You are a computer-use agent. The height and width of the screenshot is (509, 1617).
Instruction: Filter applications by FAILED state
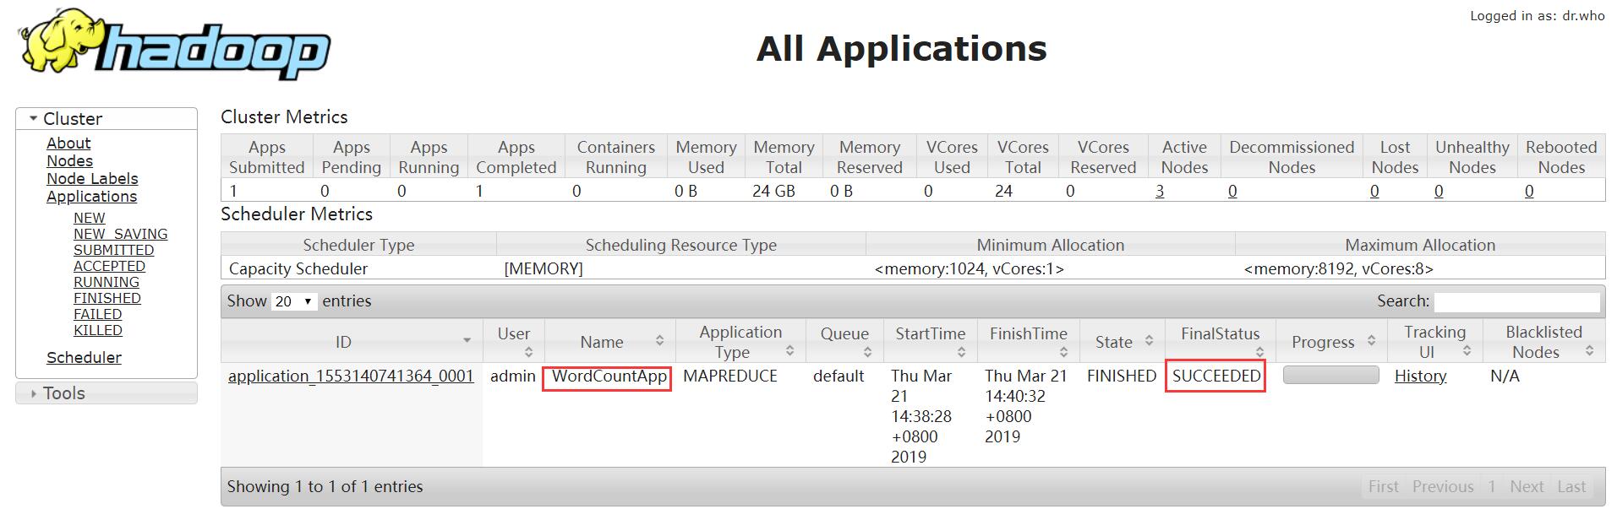[x=98, y=314]
